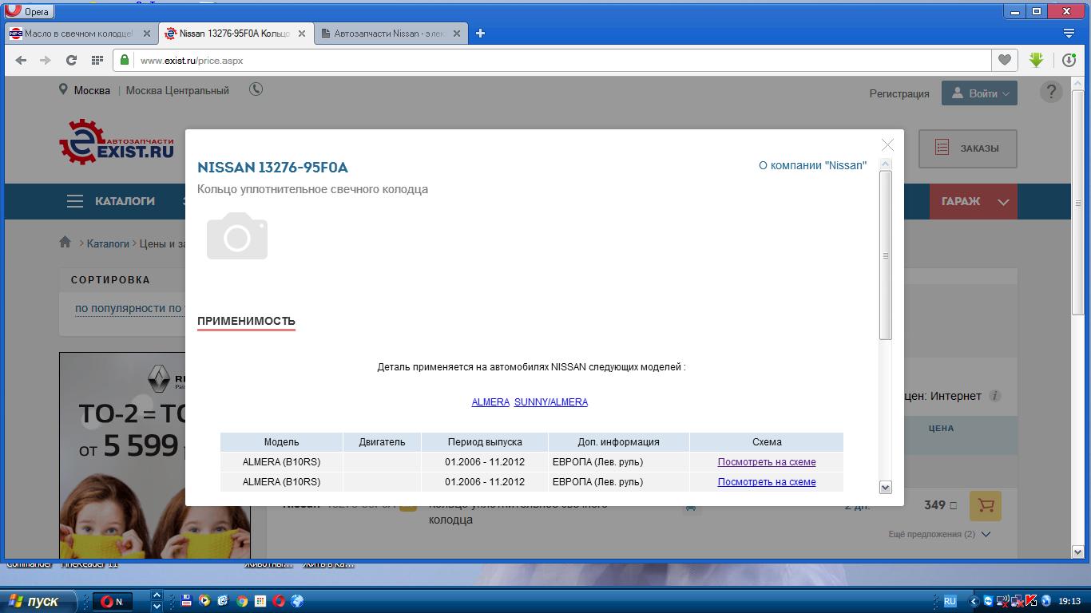Open the КАТАЛОГИ hamburger menu

coord(111,201)
